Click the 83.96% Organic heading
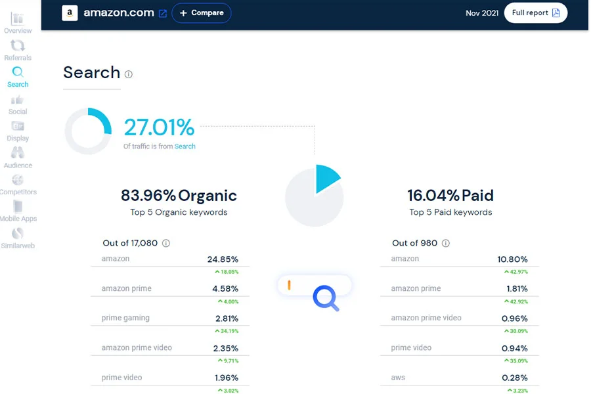This screenshot has height=394, width=591. click(x=179, y=196)
